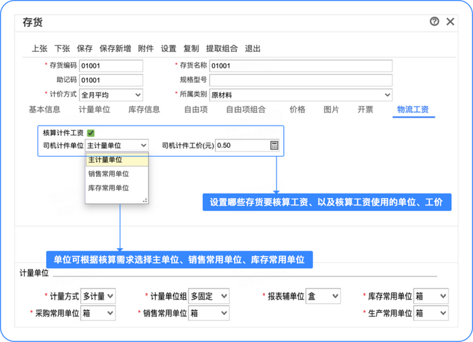
Task: Click the 规格型号 input field
Action: (301, 80)
